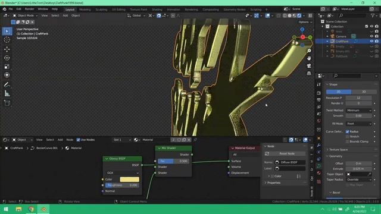Select the Transform tool
The width and height of the screenshot is (381, 214).
click(x=7, y=75)
